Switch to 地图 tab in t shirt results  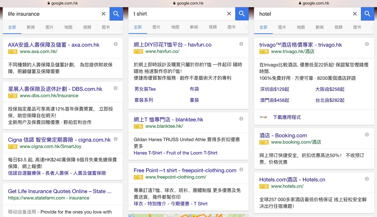[175, 27]
